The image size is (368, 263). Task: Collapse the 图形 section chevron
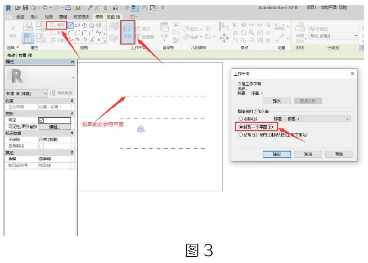[72, 113]
